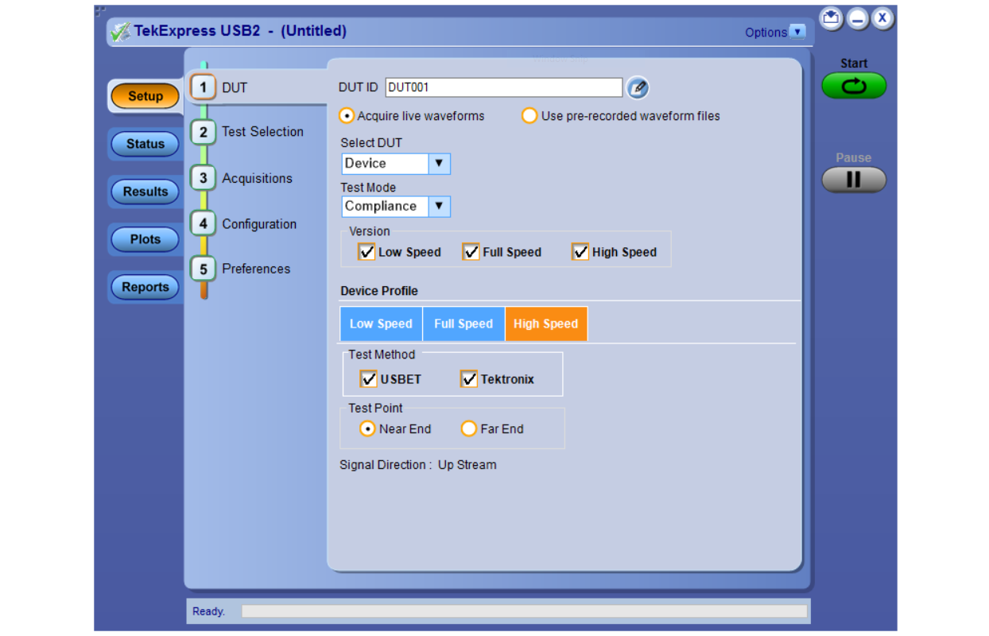Uncheck the Full Speed version checkbox

point(471,252)
